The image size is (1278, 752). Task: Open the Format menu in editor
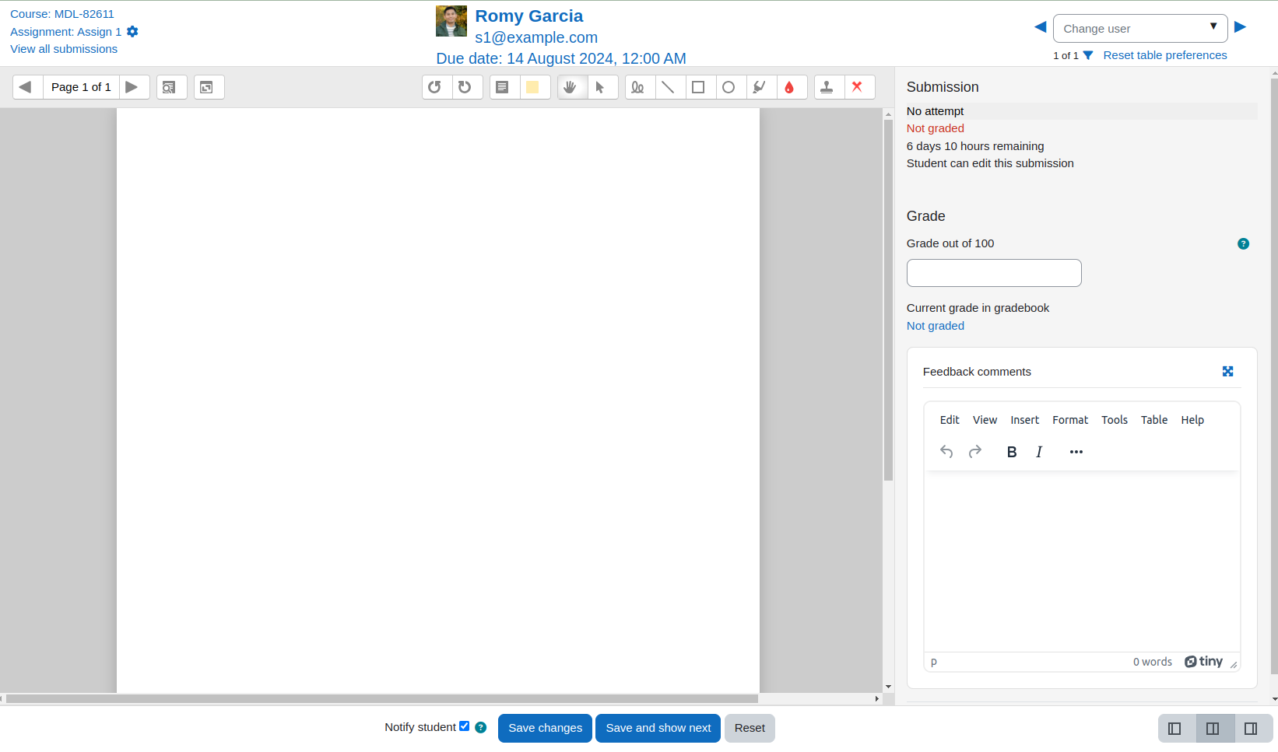coord(1070,420)
